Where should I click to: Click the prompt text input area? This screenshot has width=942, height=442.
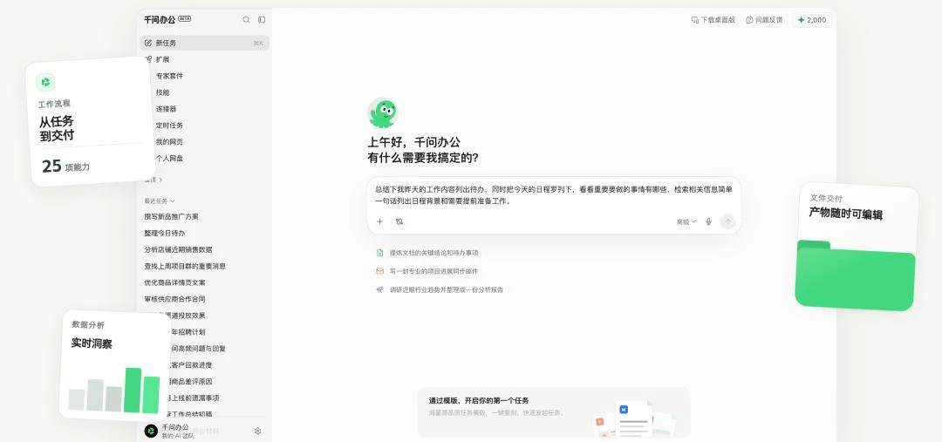tap(553, 195)
